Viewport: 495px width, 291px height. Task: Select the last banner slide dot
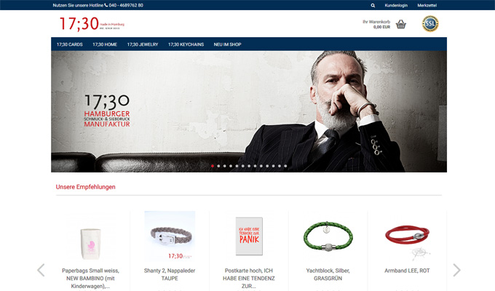[x=285, y=166]
